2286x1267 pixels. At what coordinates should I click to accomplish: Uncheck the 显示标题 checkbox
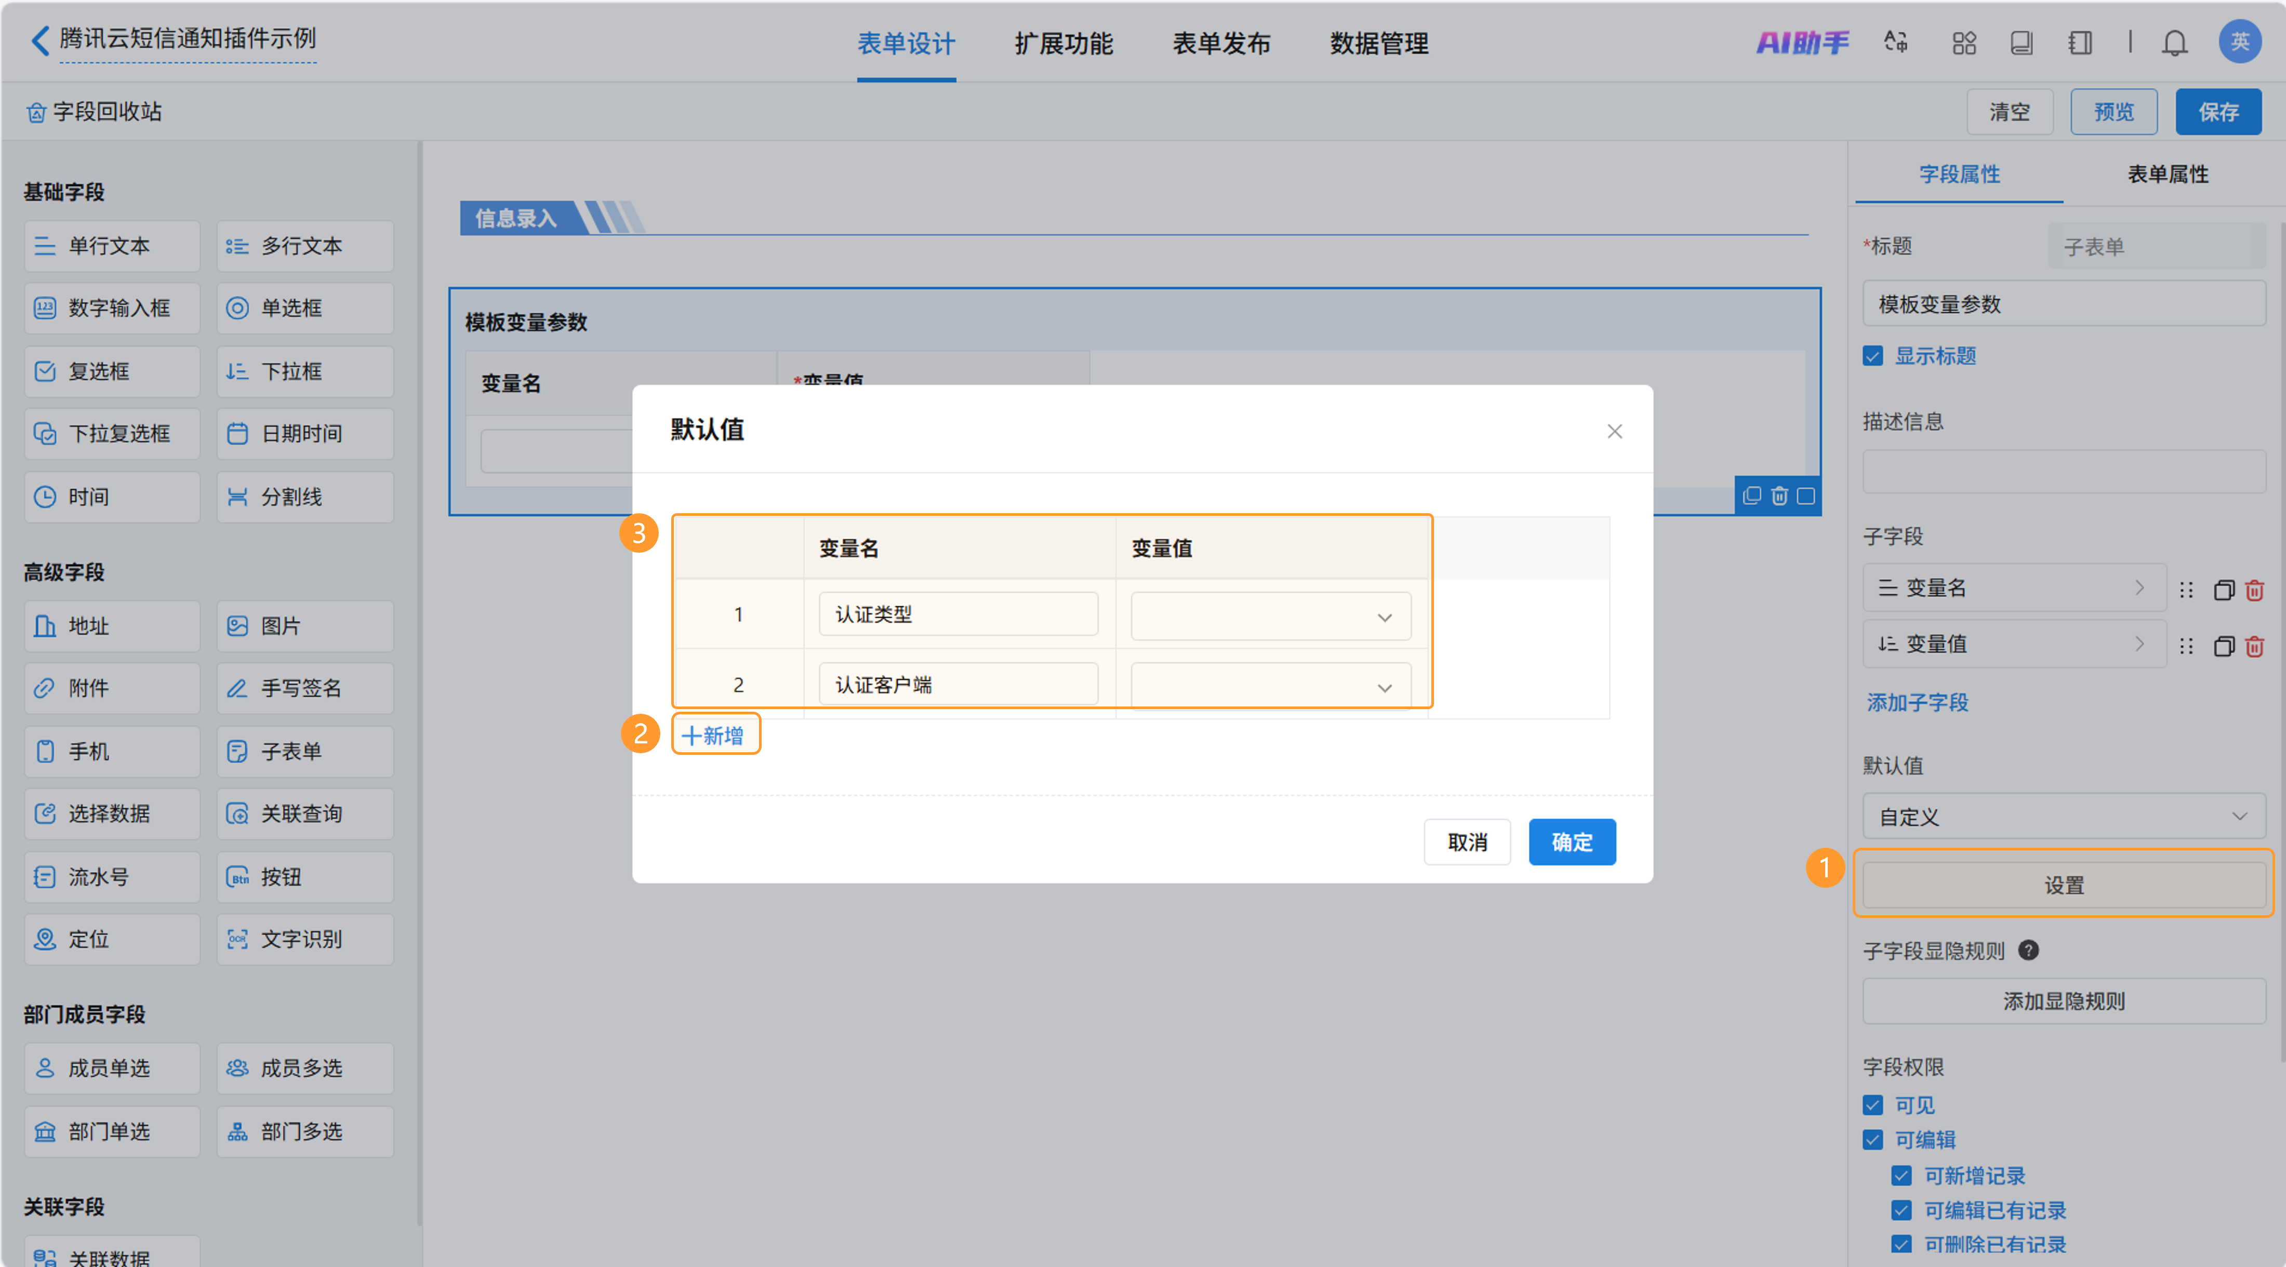pos(1872,356)
